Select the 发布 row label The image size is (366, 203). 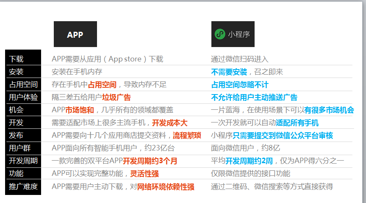point(17,136)
